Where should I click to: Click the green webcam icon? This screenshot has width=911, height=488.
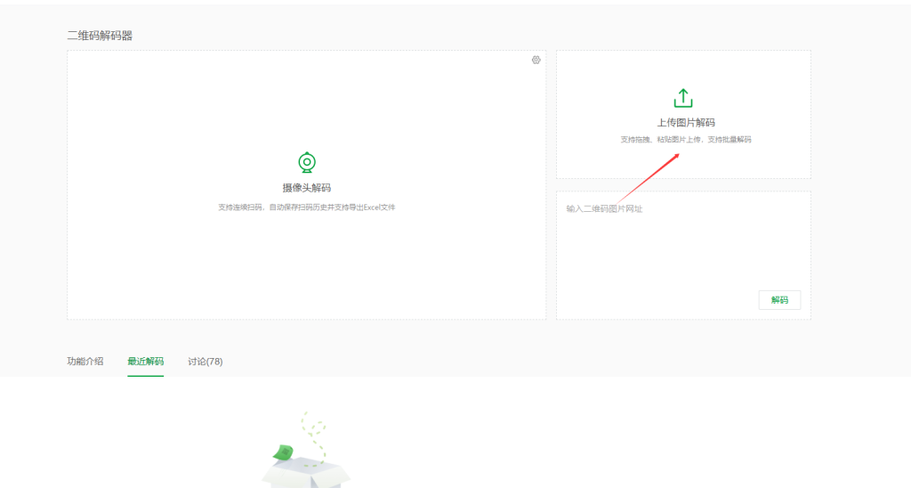pos(307,163)
